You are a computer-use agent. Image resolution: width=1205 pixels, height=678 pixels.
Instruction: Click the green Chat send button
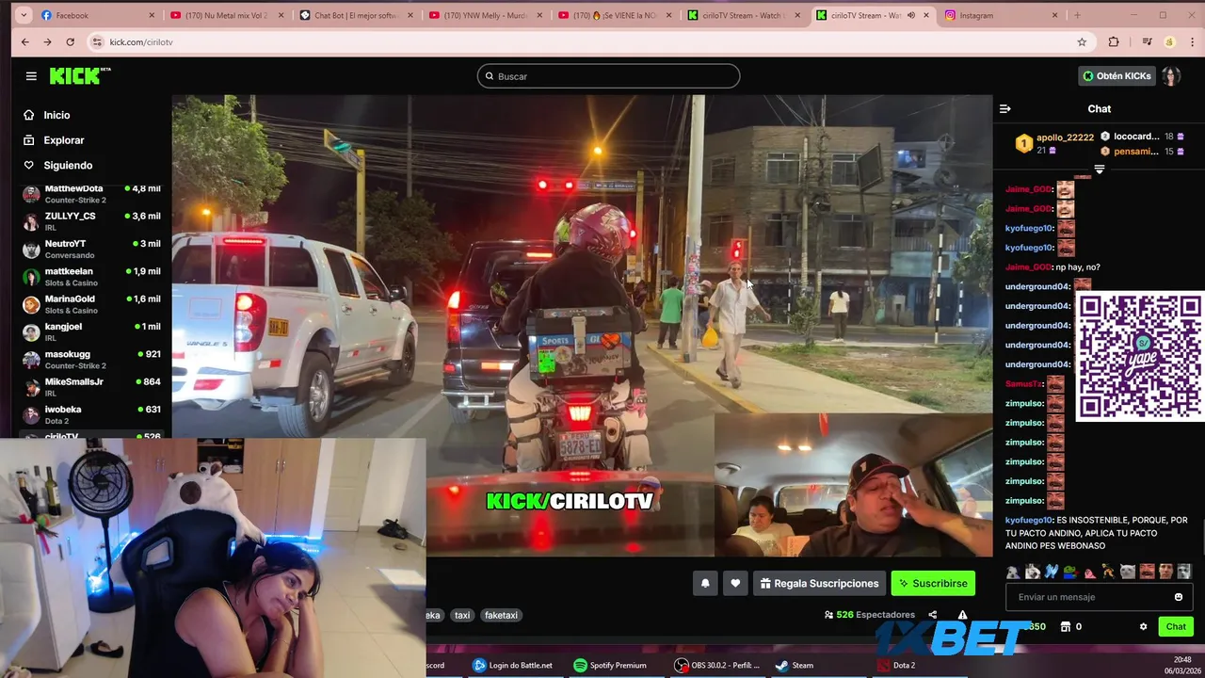point(1176,626)
